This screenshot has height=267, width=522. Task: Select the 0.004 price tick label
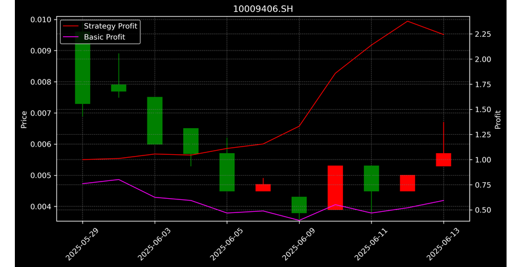[41, 206]
